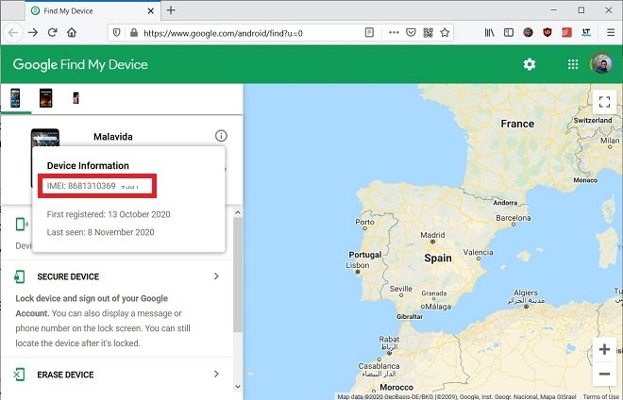Click the panel scrollbar down arrow
The height and width of the screenshot is (400, 623).
click(x=238, y=387)
